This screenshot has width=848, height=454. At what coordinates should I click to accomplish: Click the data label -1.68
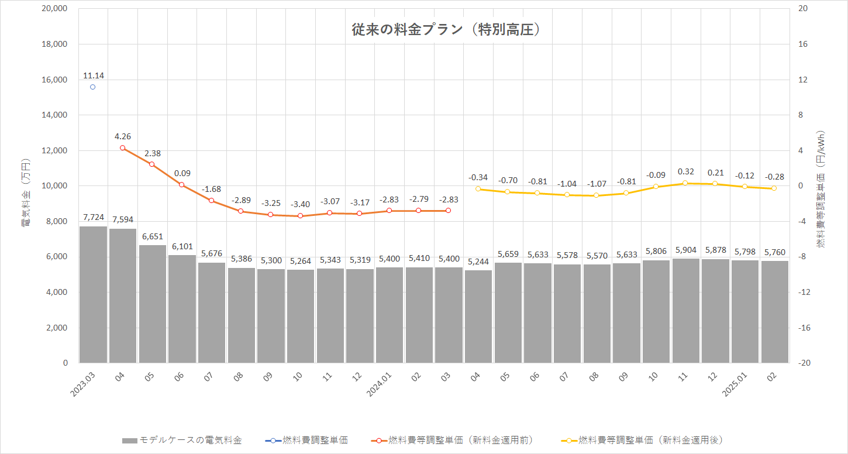[211, 189]
